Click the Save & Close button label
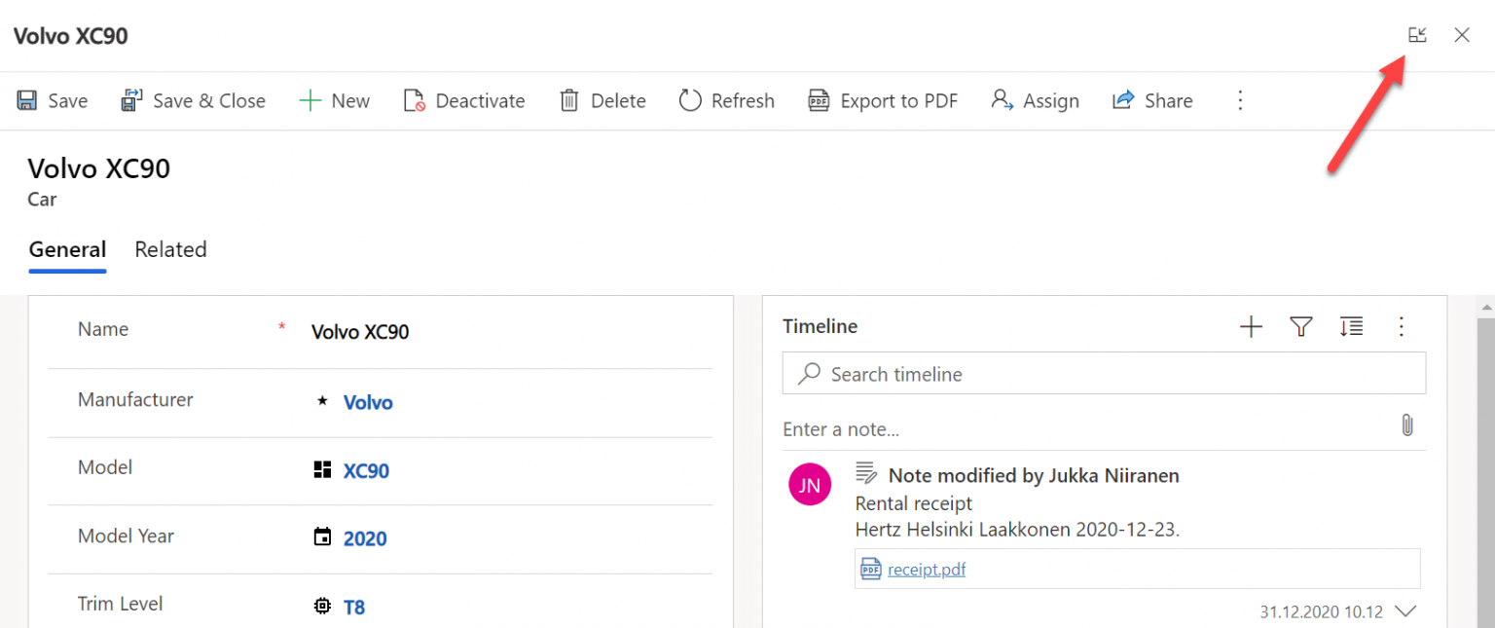The image size is (1495, 628). tap(209, 101)
